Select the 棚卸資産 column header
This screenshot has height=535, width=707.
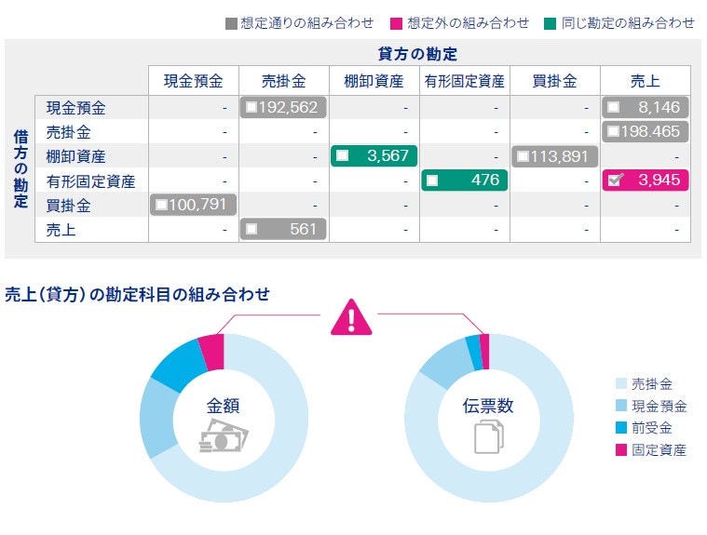374,81
